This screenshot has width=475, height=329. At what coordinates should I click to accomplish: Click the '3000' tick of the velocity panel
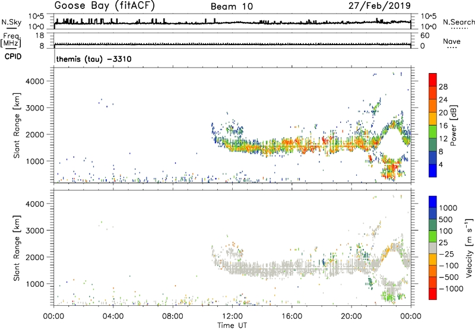(x=35, y=230)
